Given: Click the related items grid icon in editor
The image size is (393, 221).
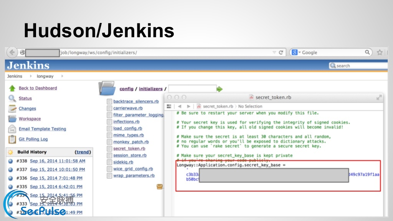Looking at the screenshot, I should (x=169, y=107).
